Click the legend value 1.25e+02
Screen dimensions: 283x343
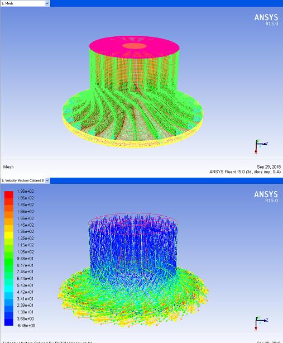(x=25, y=238)
